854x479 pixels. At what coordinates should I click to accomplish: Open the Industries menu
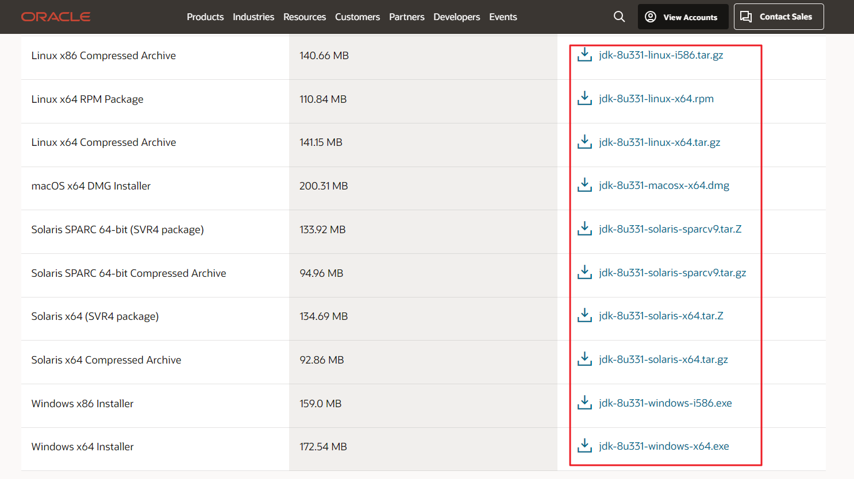tap(253, 17)
